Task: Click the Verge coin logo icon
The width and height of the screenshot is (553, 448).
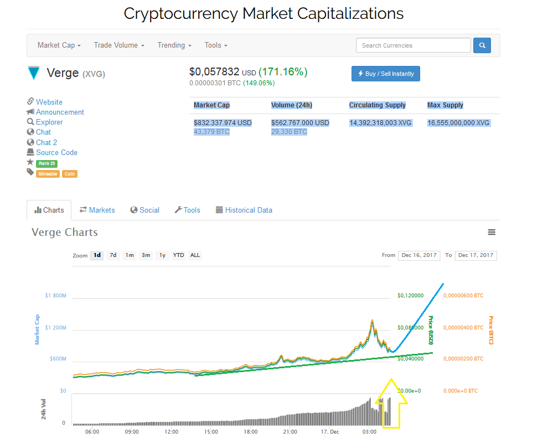Action: click(x=33, y=73)
